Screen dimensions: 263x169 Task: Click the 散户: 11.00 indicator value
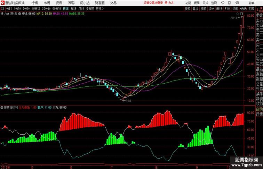pos(45,108)
